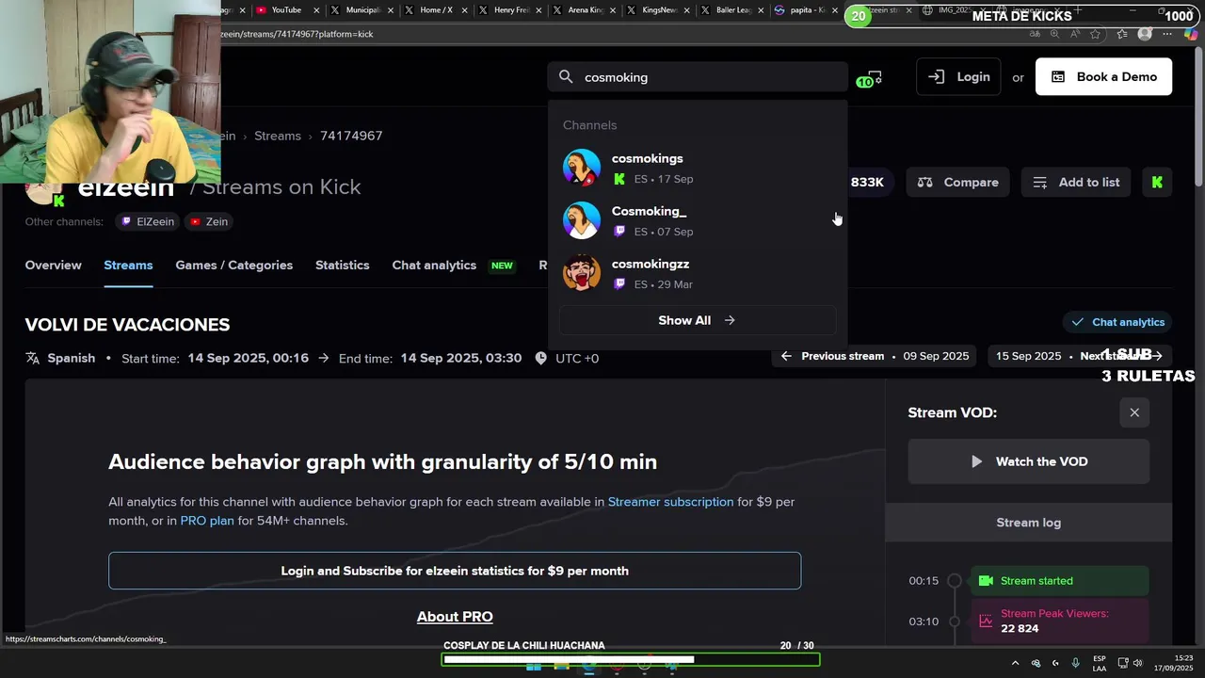Open the About PRO link
The height and width of the screenshot is (678, 1205).
tap(455, 617)
